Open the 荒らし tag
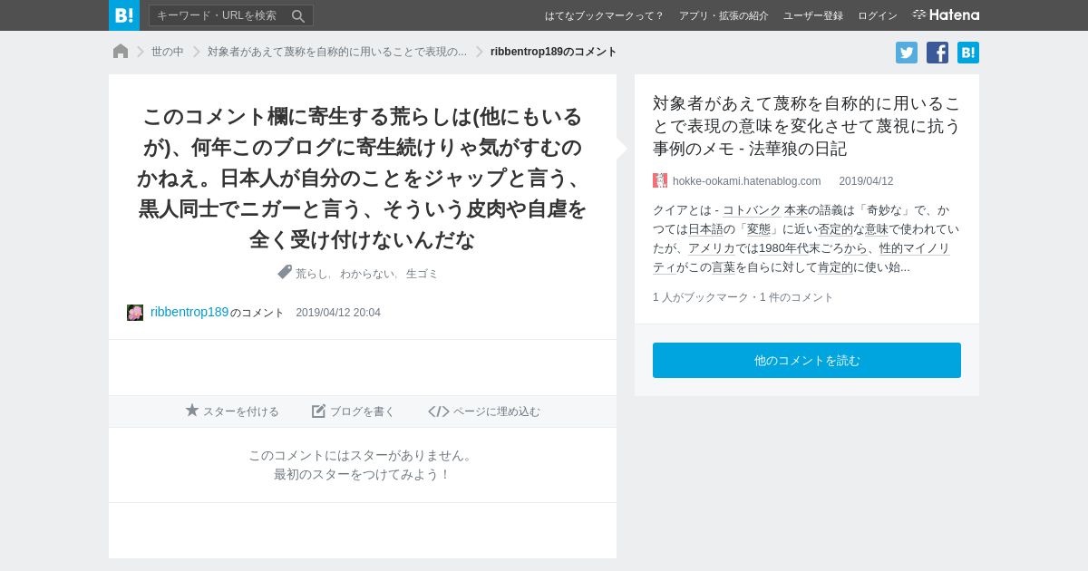1088x571 pixels. tap(312, 274)
